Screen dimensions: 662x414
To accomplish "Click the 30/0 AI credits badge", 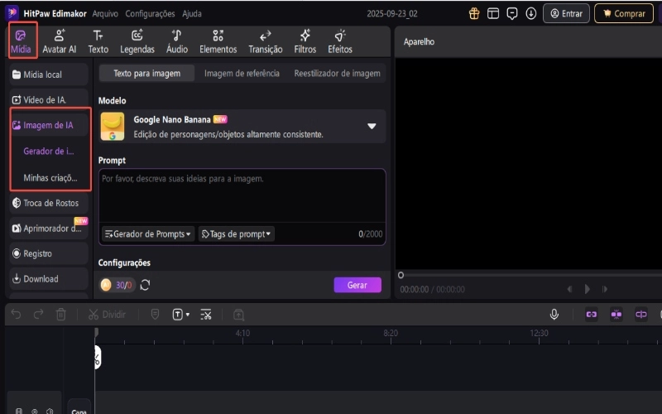I will click(117, 285).
